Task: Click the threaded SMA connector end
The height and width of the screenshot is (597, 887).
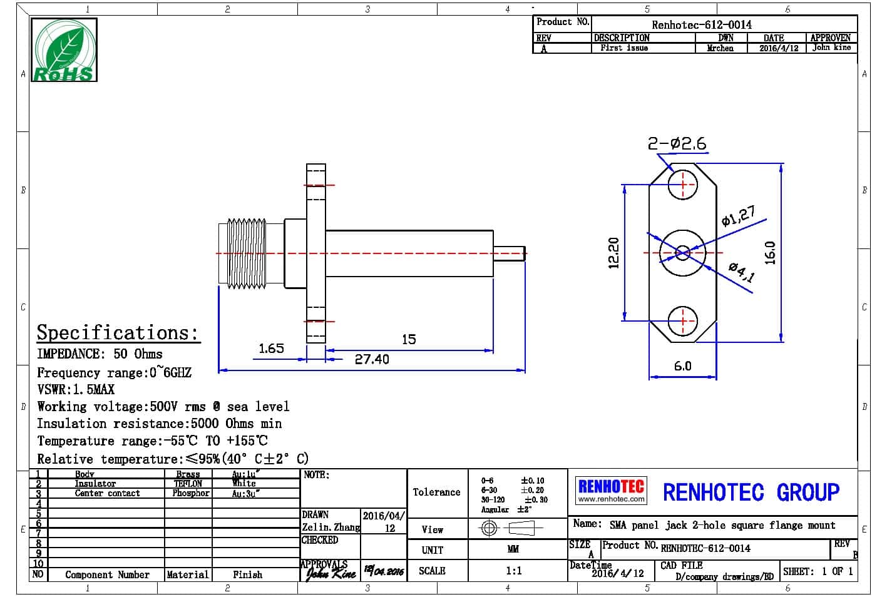Action: [244, 253]
